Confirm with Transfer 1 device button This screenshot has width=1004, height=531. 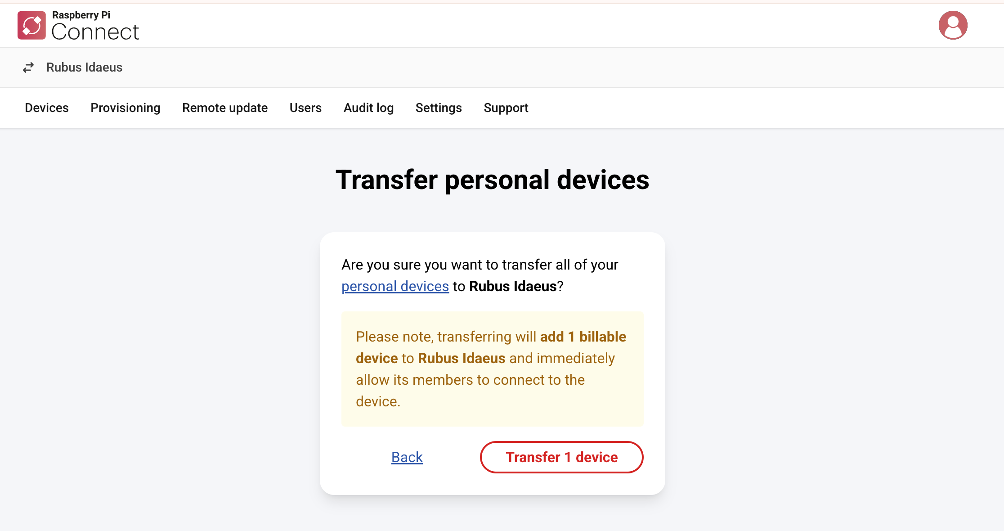pos(561,457)
